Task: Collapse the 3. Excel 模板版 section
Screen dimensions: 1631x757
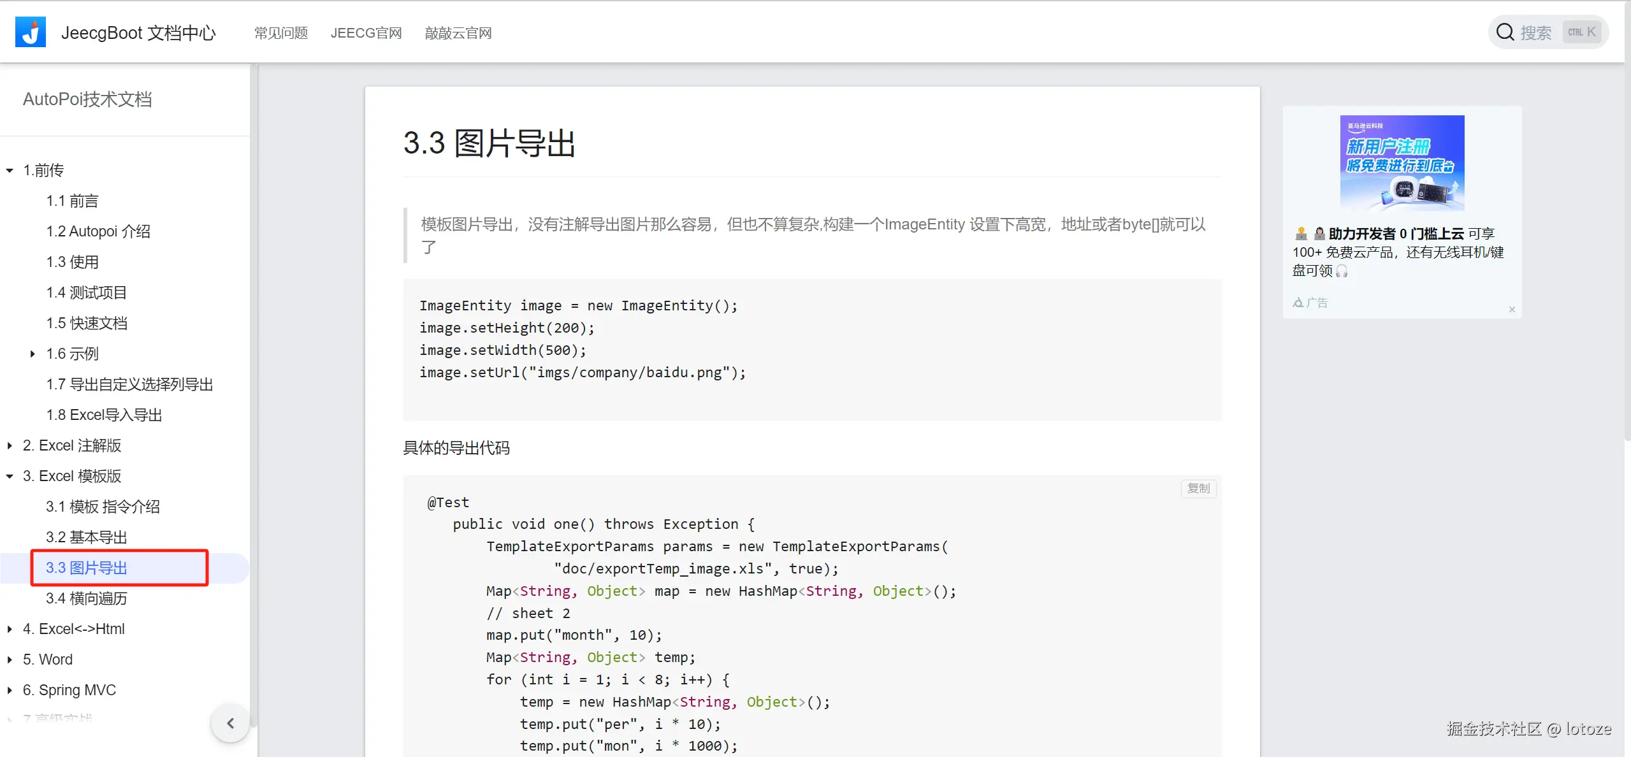Action: 10,476
